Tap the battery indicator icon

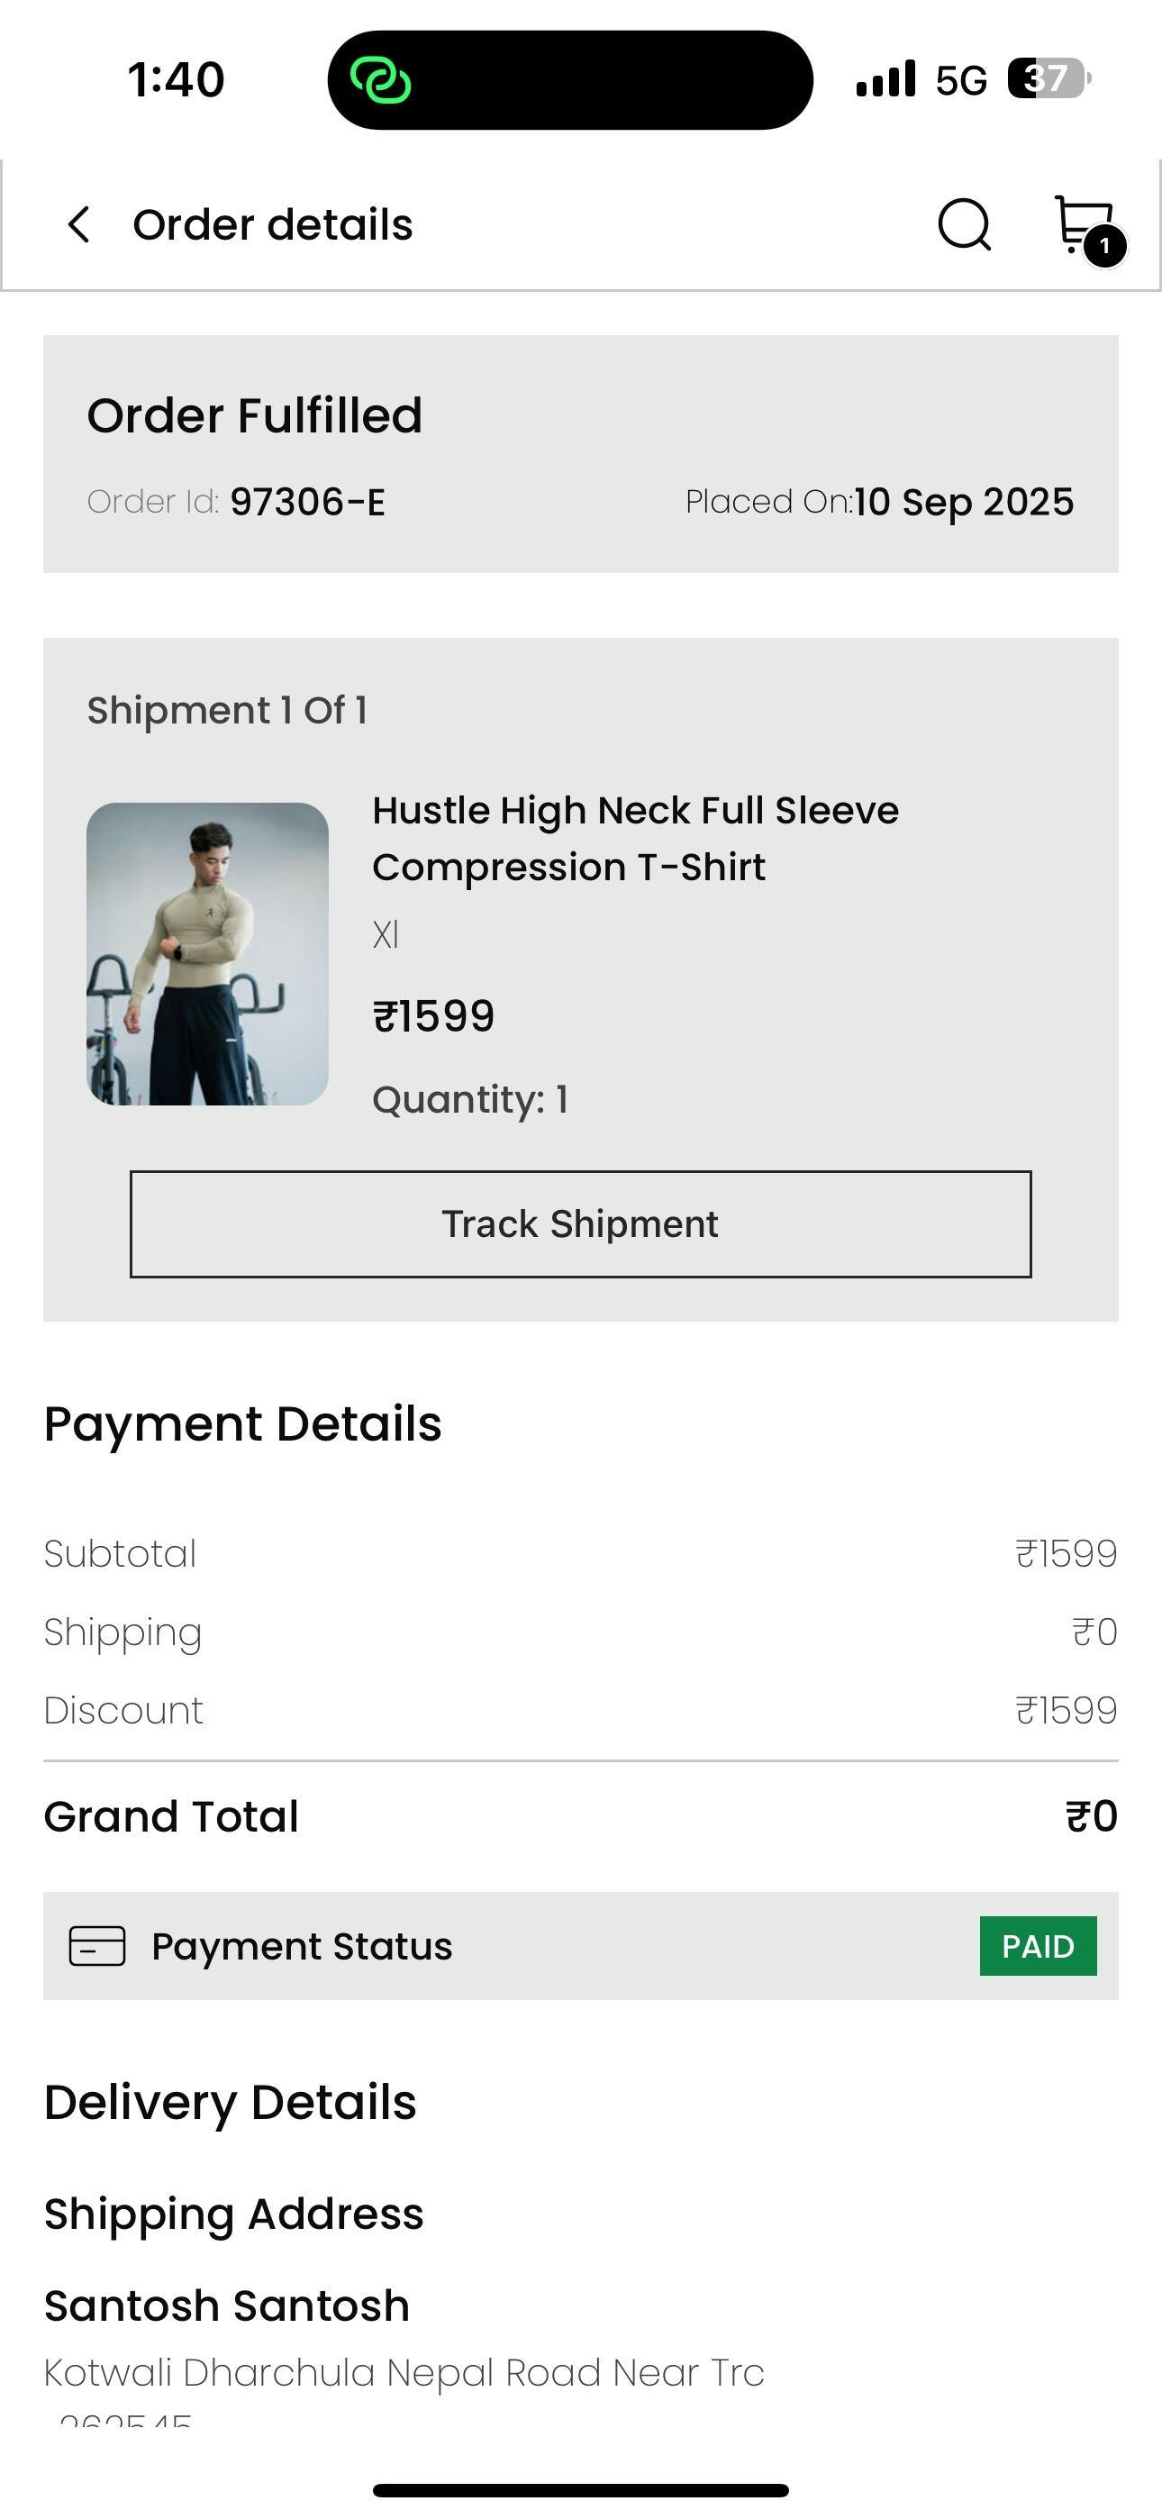(x=1048, y=79)
